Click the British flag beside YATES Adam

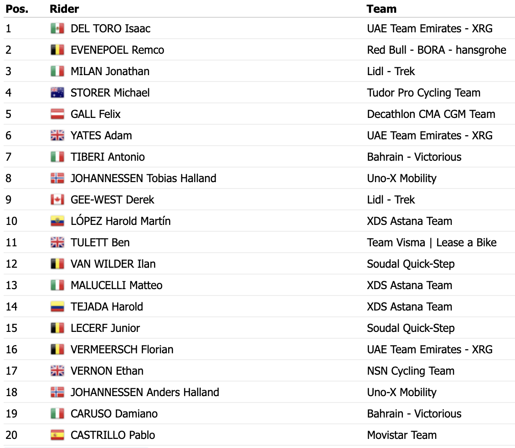tap(57, 136)
